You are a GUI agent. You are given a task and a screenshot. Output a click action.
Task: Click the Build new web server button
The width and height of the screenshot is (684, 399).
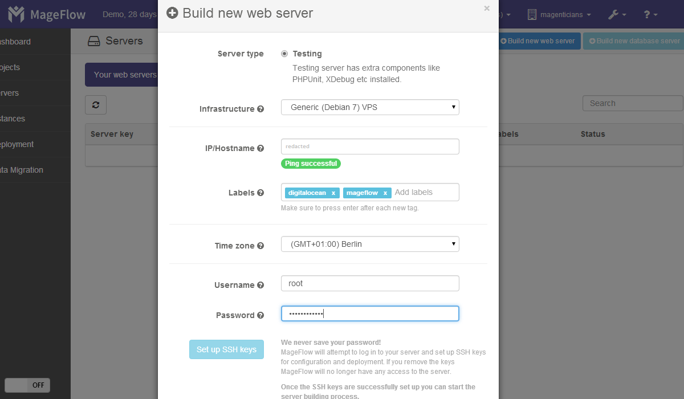point(539,41)
